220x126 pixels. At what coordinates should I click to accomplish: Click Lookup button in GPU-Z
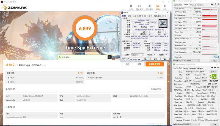click(213, 72)
